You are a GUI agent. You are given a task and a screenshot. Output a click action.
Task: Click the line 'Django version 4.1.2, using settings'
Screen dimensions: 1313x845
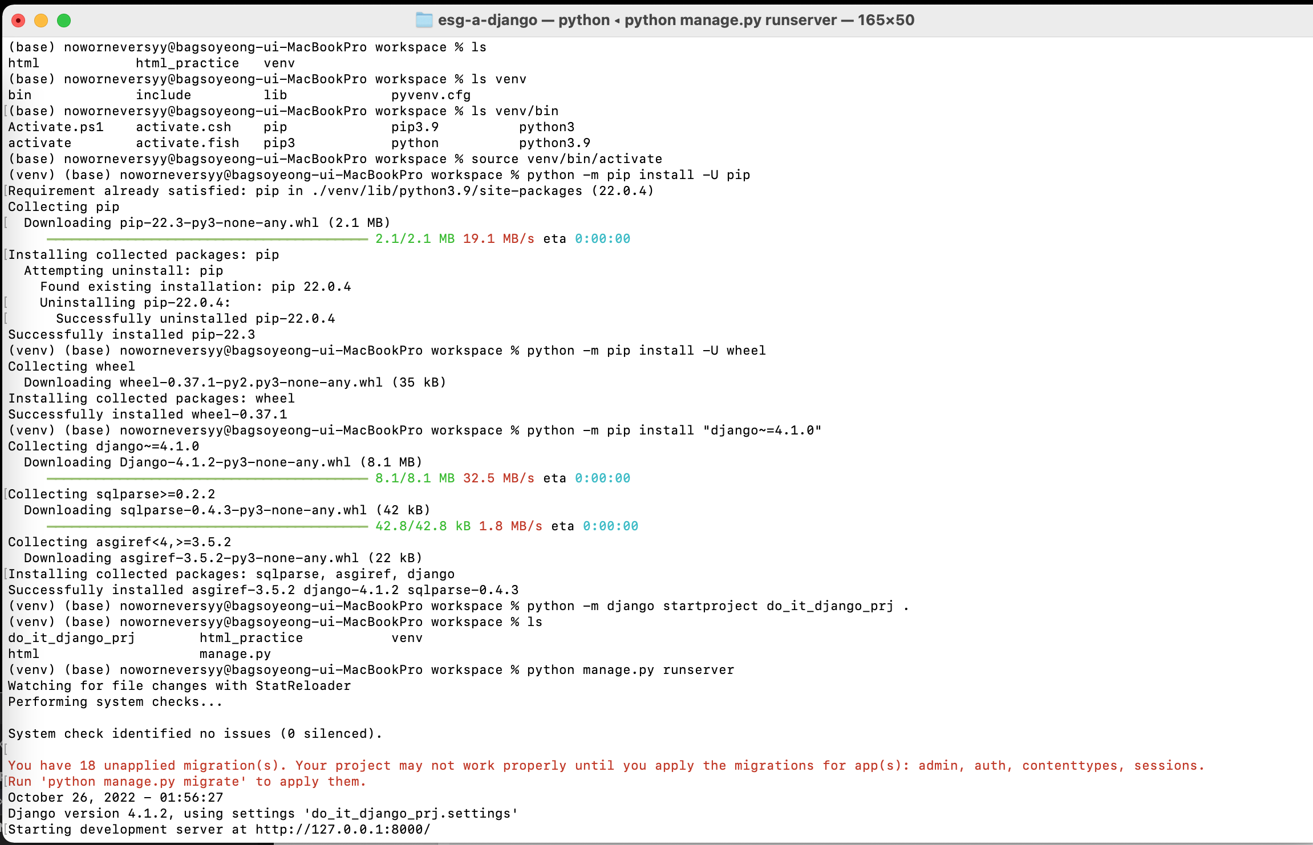point(152,814)
